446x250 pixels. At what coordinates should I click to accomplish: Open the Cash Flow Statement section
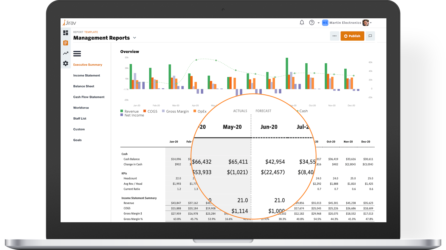[x=89, y=97]
